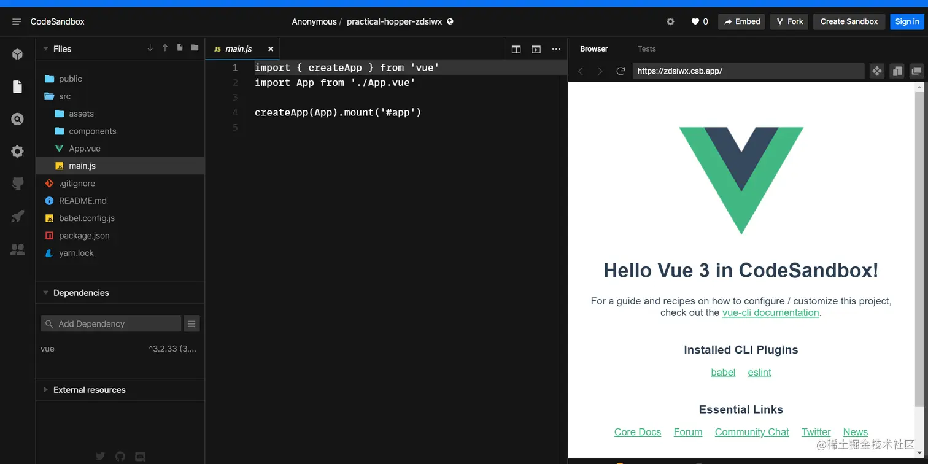Open the Search icon in activity bar
Screen dimensions: 928x464
pos(17,119)
